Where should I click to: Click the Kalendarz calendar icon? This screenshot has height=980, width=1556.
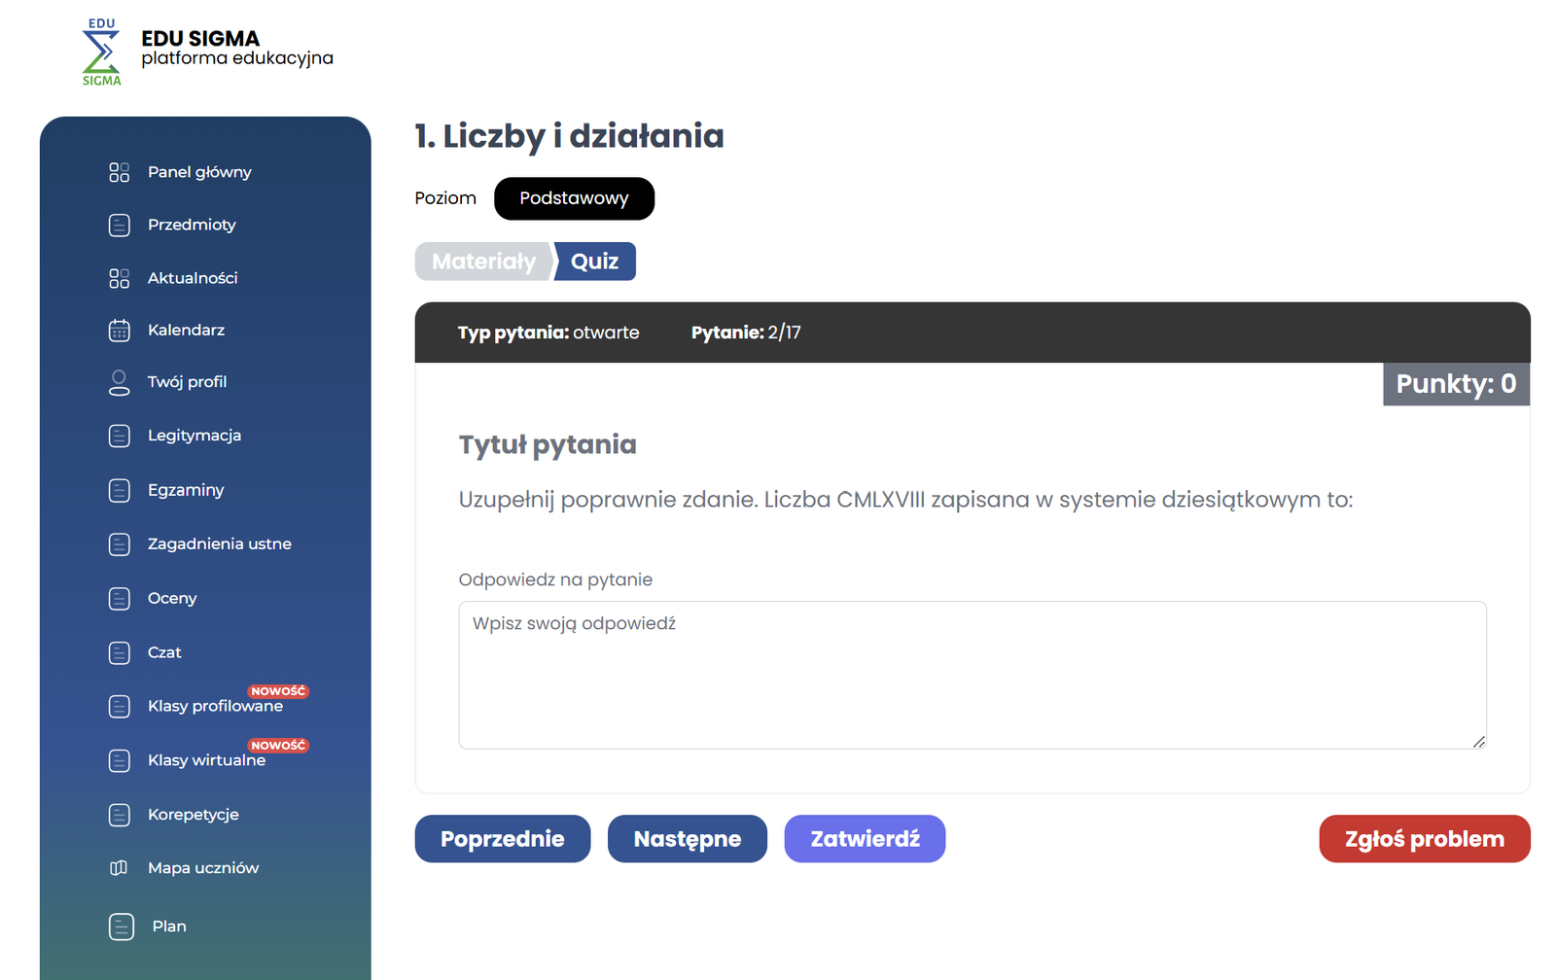(119, 331)
